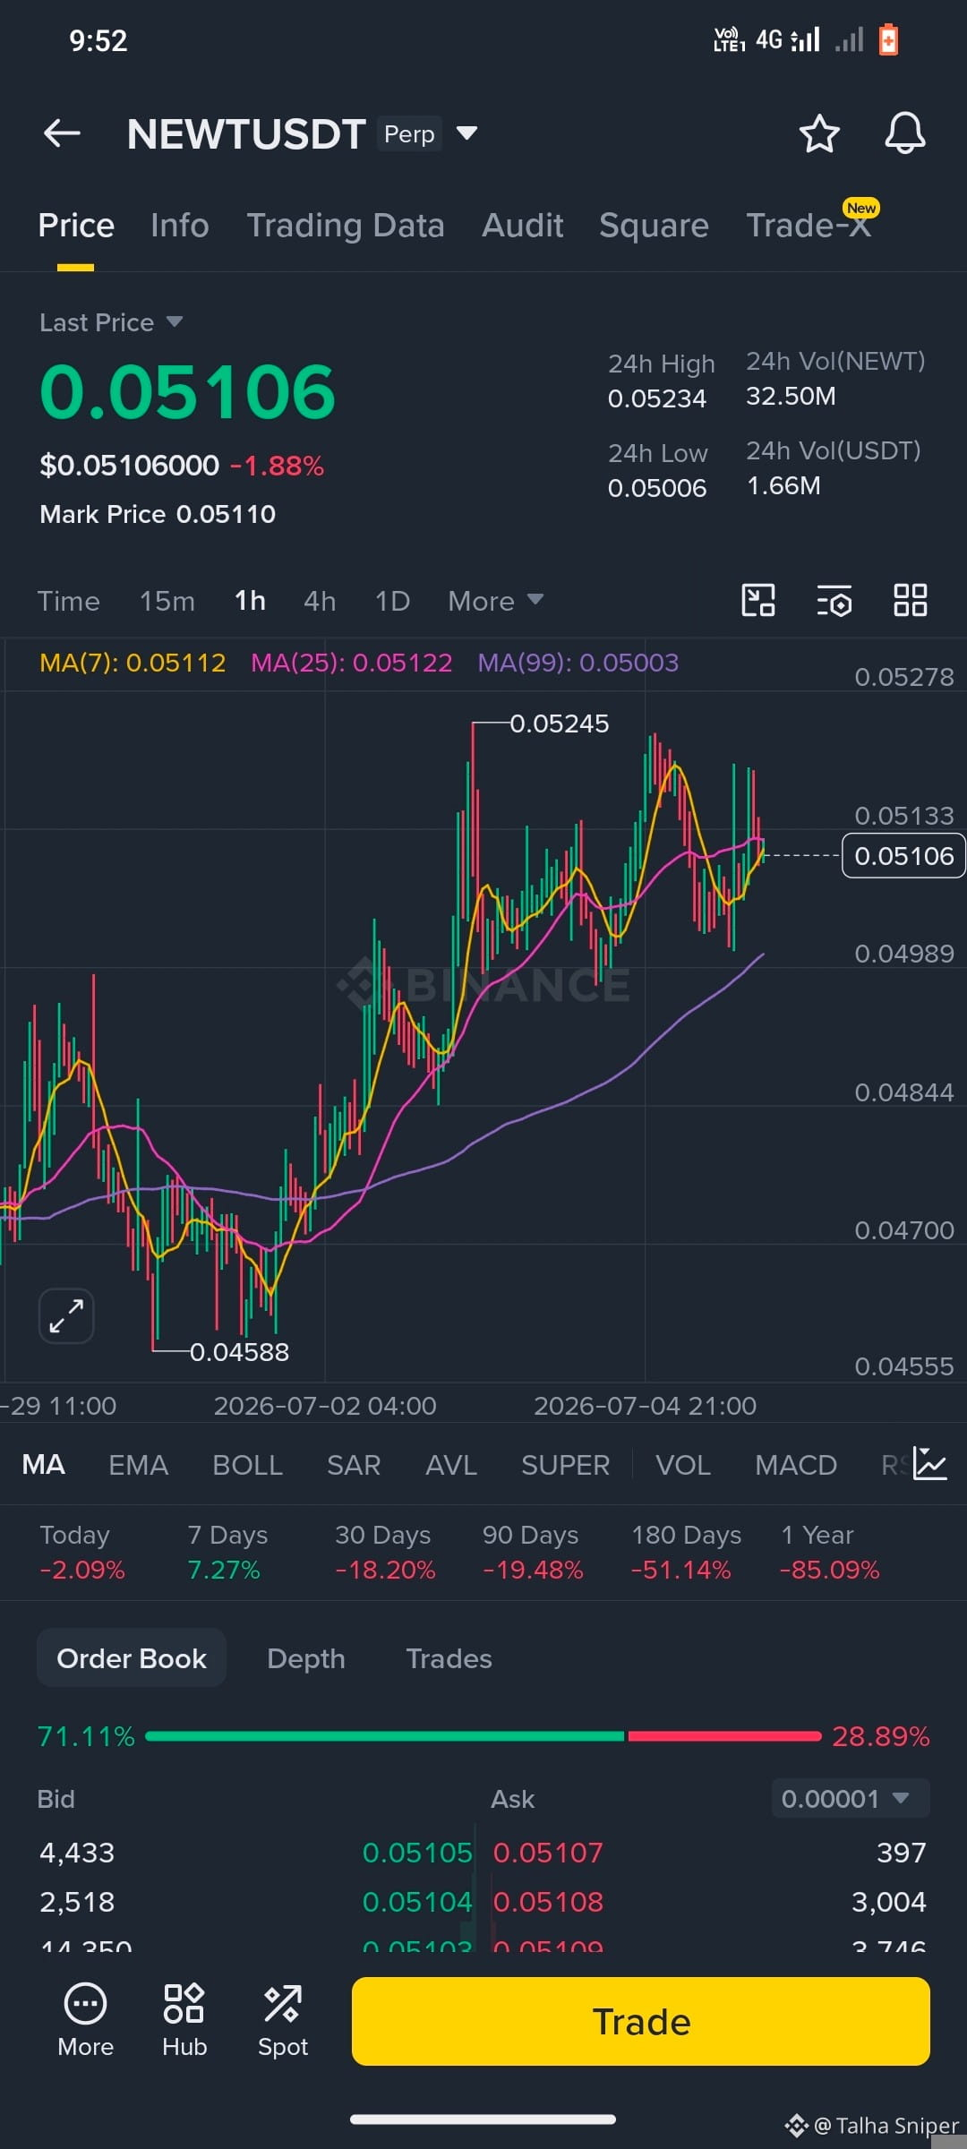967x2149 pixels.
Task: Switch to Info tab
Action: [x=180, y=226]
